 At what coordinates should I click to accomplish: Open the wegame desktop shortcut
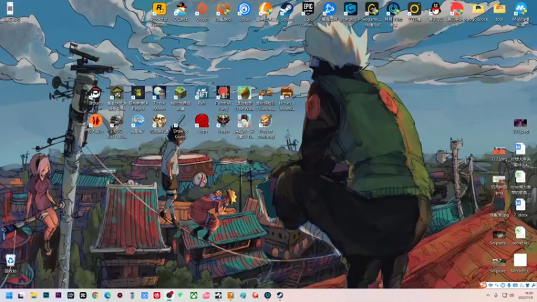click(372, 9)
